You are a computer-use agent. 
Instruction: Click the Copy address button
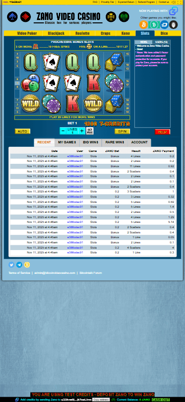pos(101,400)
